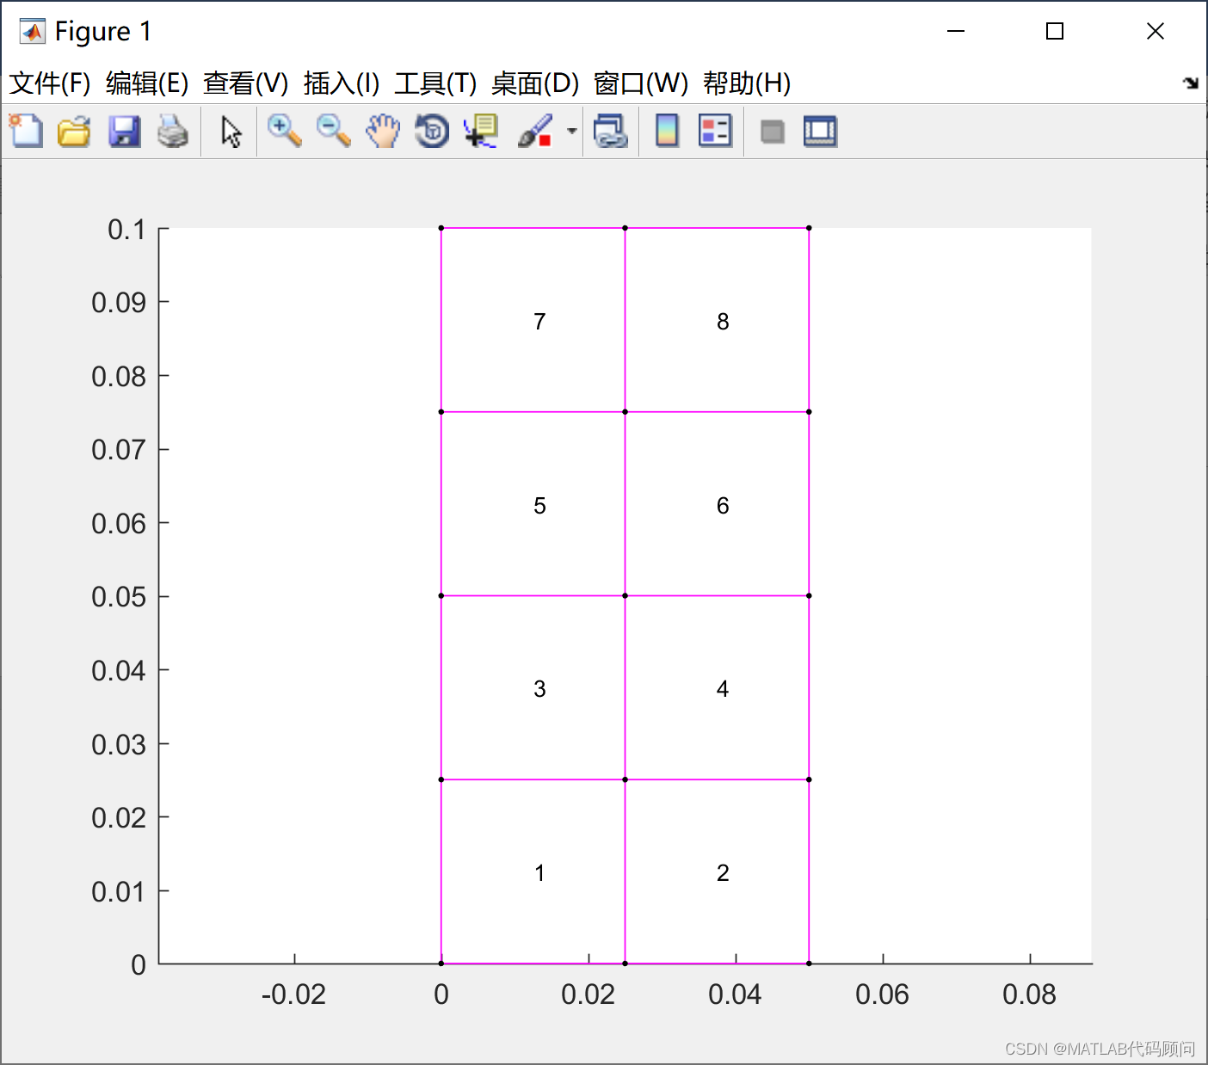1208x1065 pixels.
Task: Toggle the Zoom In tool
Action: click(x=284, y=131)
